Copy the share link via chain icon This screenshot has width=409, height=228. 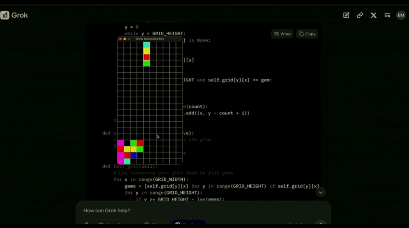click(360, 15)
